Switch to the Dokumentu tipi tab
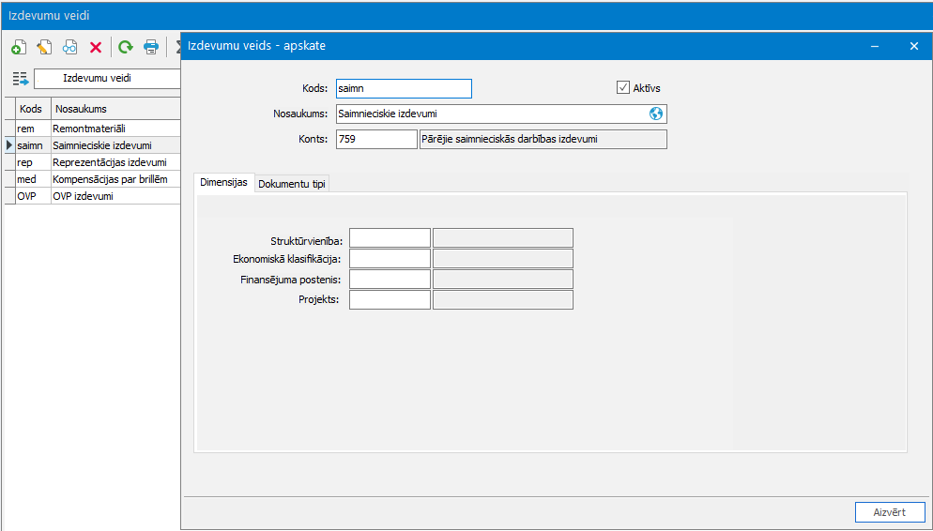This screenshot has width=933, height=531. 292,184
